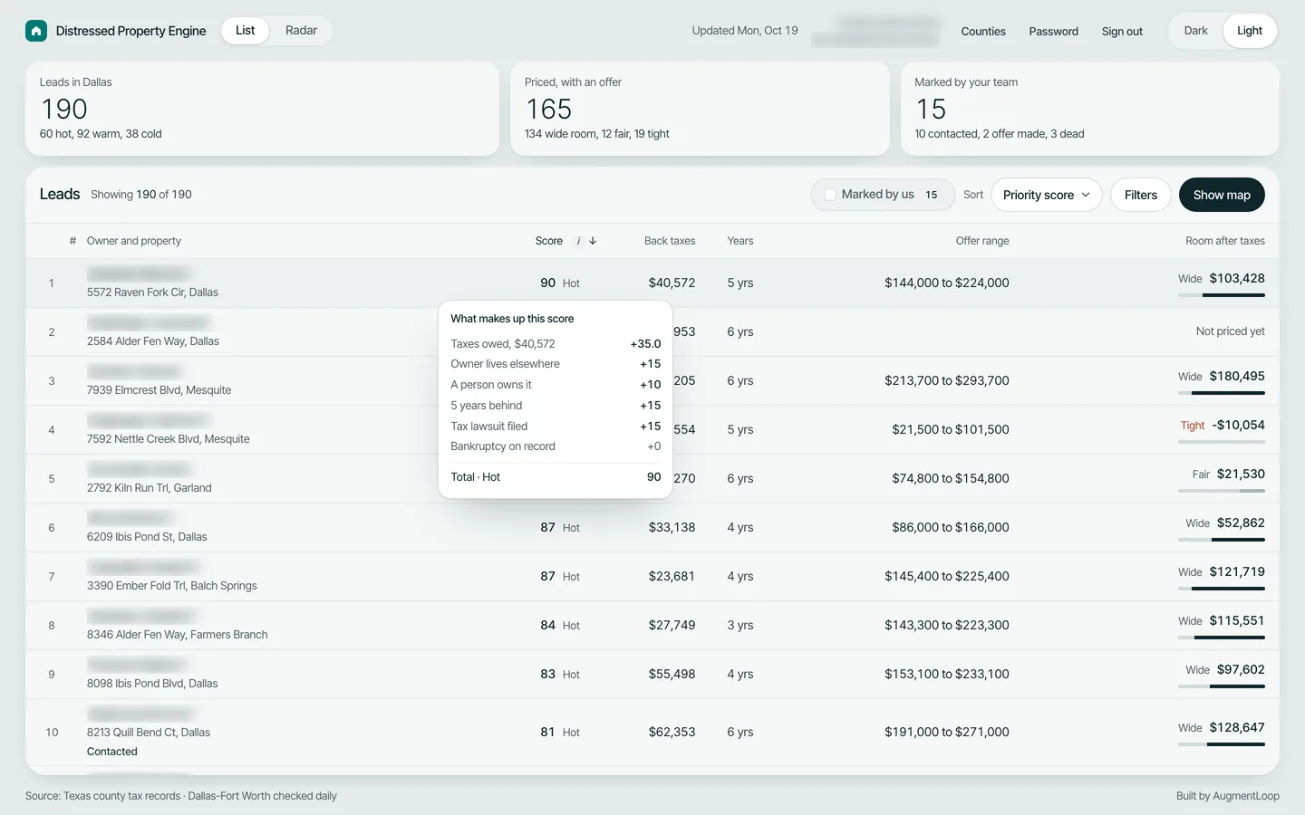
Task: Open the Counties page
Action: tap(983, 32)
